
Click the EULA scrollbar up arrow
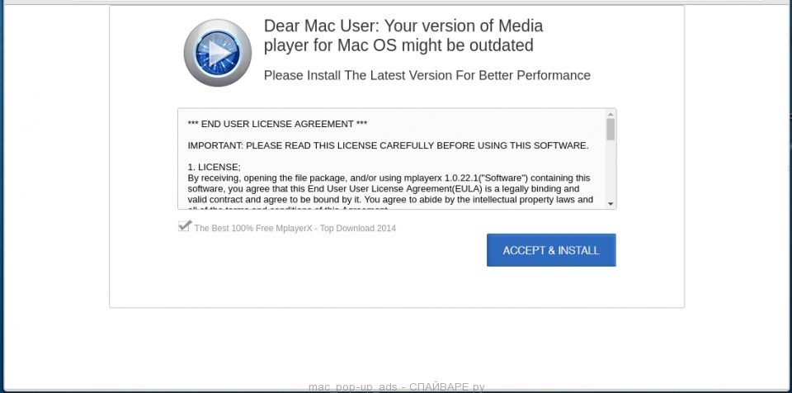coord(610,114)
